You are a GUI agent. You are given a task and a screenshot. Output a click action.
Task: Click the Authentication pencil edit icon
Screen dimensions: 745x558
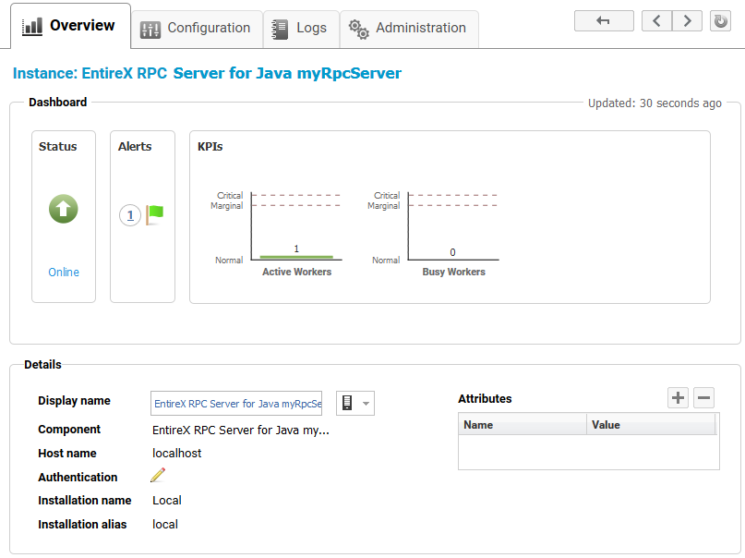coord(158,475)
